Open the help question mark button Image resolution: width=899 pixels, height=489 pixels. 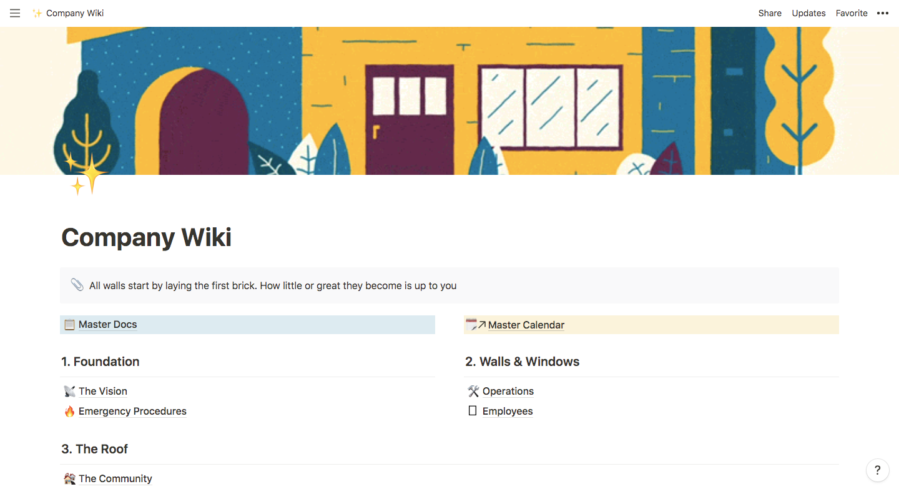(878, 470)
